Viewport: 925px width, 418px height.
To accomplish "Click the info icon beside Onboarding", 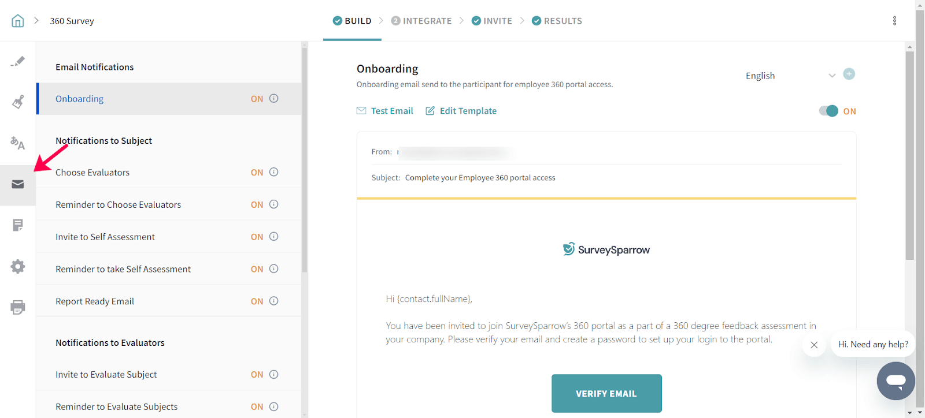I will click(x=274, y=99).
